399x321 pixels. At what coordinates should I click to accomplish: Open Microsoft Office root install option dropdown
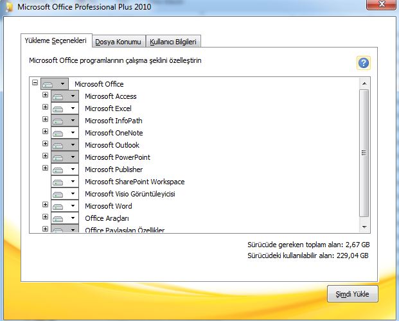55,83
